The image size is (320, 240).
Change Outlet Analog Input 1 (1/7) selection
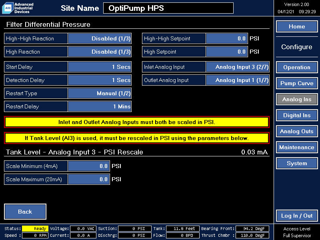tap(238, 80)
